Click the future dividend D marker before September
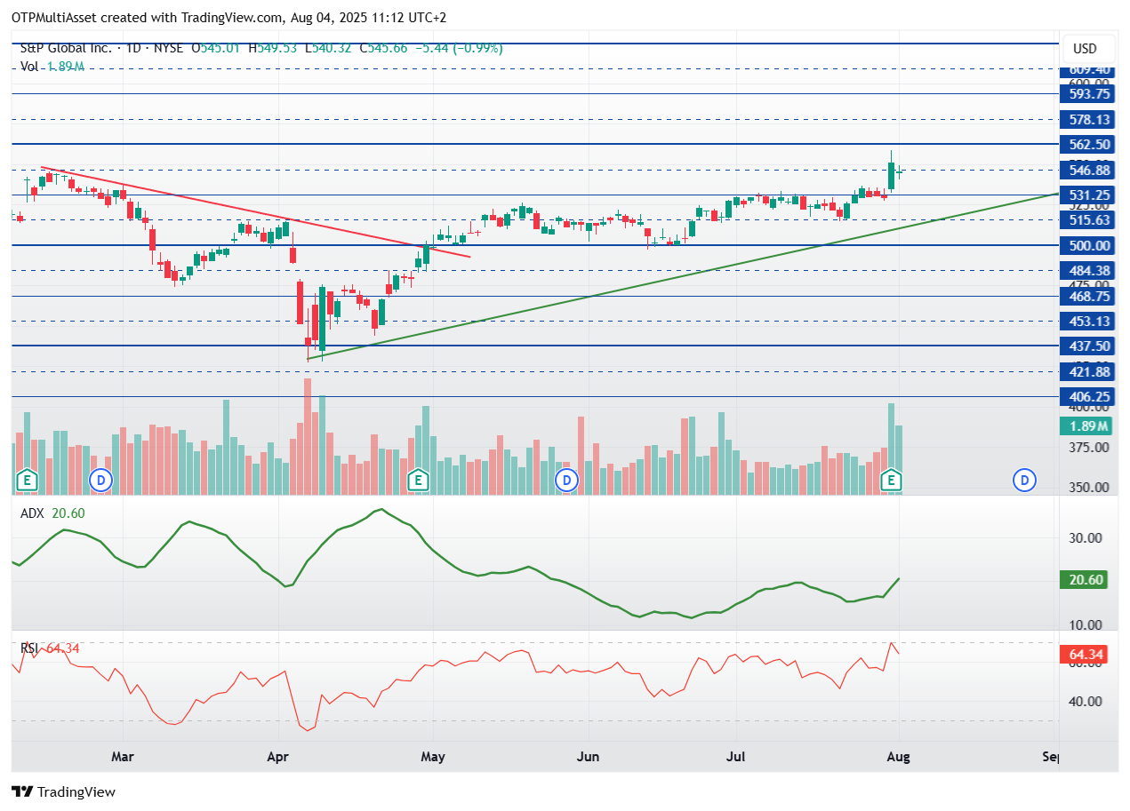Screen dimensions: 1130x811 tap(1024, 481)
